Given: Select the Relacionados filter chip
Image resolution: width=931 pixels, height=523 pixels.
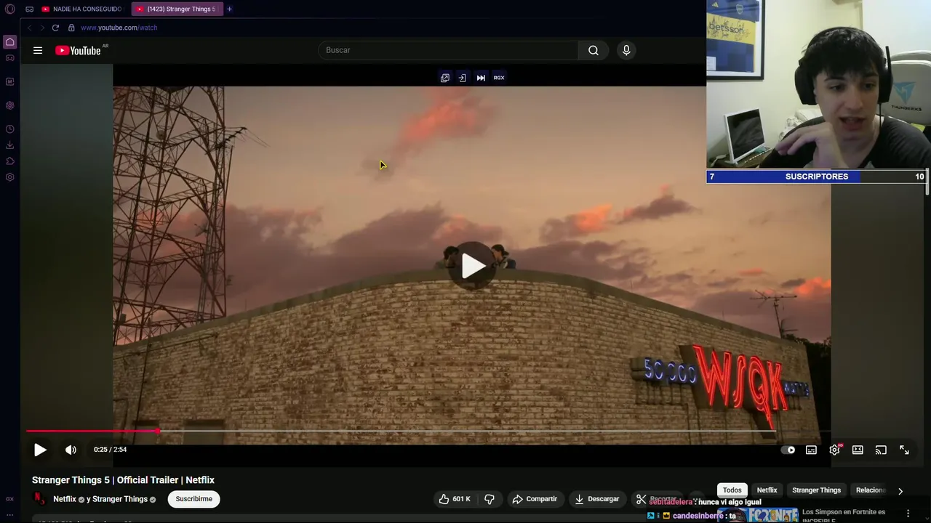Looking at the screenshot, I should click(x=870, y=490).
